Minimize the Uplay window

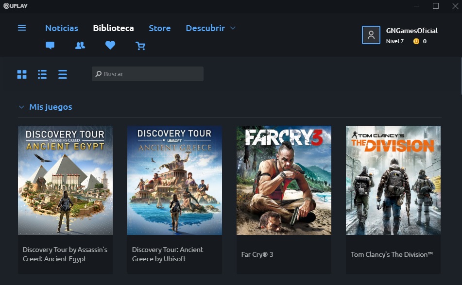[416, 6]
